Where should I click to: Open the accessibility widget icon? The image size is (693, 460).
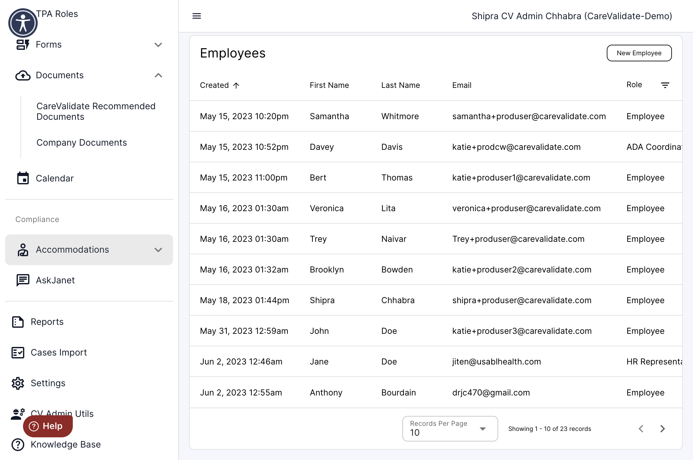click(x=23, y=23)
